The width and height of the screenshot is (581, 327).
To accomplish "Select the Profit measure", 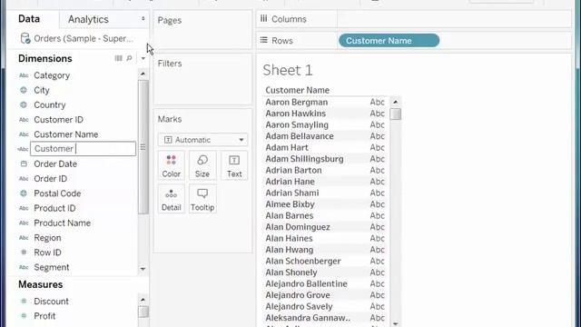I will pos(44,316).
